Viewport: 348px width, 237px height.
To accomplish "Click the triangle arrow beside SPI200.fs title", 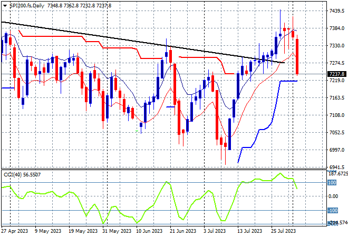I will 5,6.
